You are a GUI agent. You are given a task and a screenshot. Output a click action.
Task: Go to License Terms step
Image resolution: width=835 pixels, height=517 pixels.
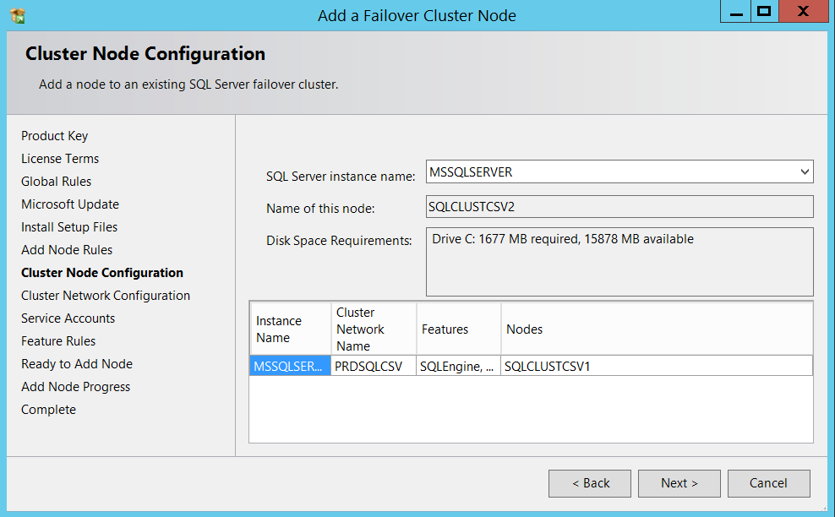point(60,159)
